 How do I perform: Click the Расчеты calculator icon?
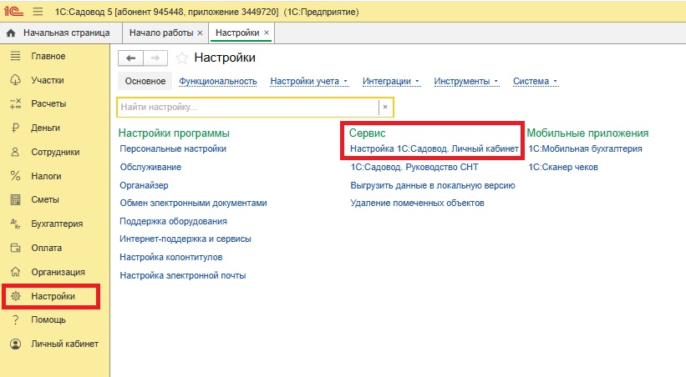pos(15,104)
